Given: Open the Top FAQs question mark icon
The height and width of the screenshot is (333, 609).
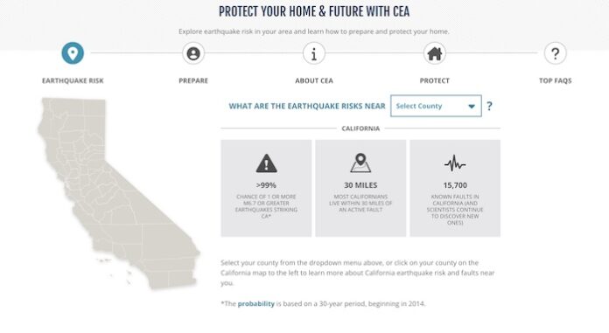Looking at the screenshot, I should [556, 53].
